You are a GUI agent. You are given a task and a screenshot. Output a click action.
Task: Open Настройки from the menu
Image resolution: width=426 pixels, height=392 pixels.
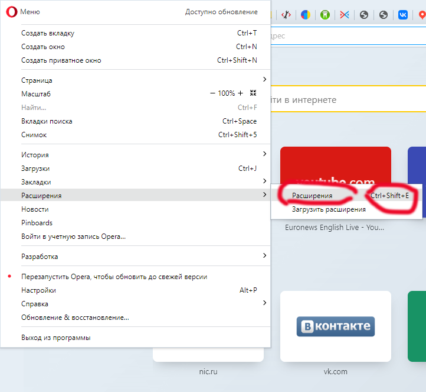pos(135,290)
